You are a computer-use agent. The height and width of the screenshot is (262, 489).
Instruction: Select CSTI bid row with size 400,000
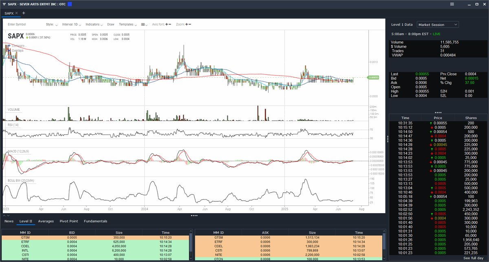[96, 255]
